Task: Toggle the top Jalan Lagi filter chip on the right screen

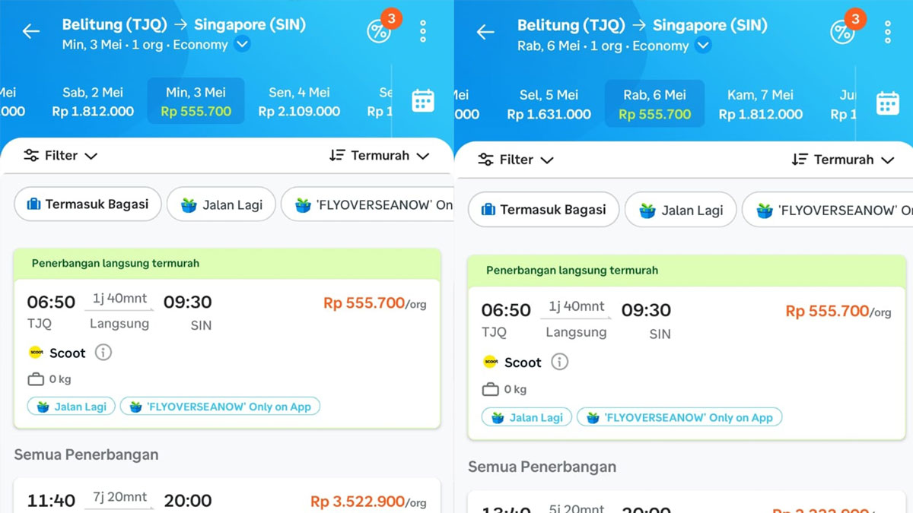Action: pyautogui.click(x=680, y=211)
